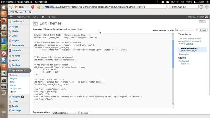Click the browser settings gear icon

tap(207, 7)
